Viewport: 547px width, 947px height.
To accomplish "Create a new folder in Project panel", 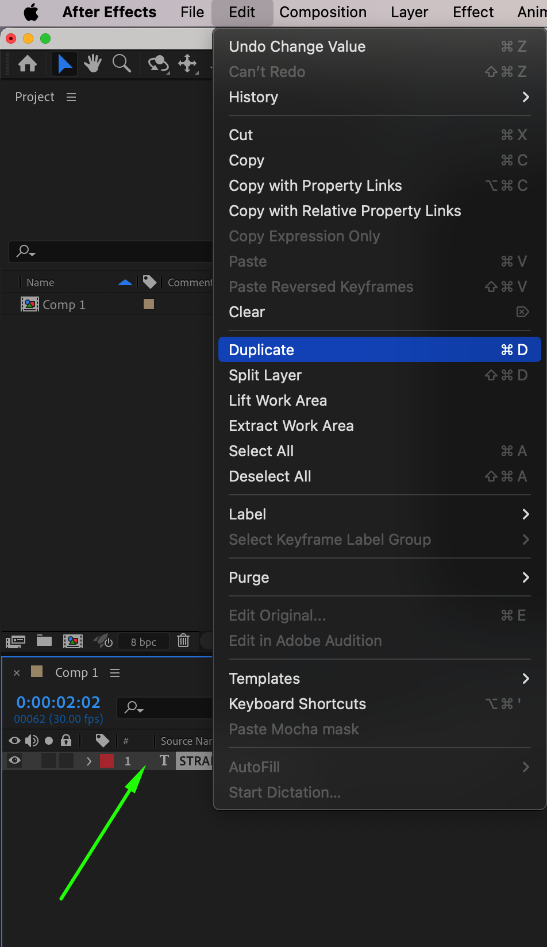I will click(44, 641).
